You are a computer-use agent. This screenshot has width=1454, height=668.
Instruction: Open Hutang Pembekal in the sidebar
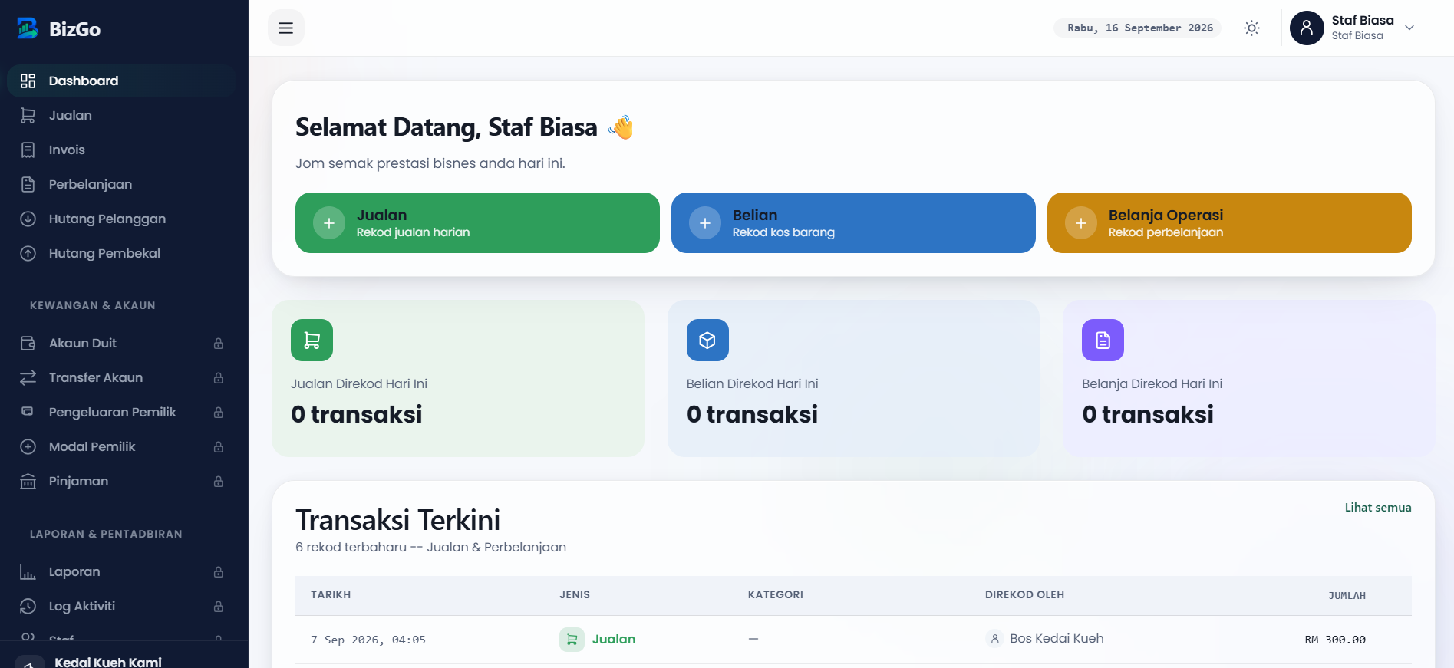point(121,253)
